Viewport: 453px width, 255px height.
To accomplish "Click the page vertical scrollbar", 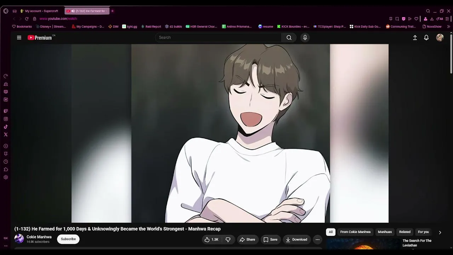I will coord(451,53).
